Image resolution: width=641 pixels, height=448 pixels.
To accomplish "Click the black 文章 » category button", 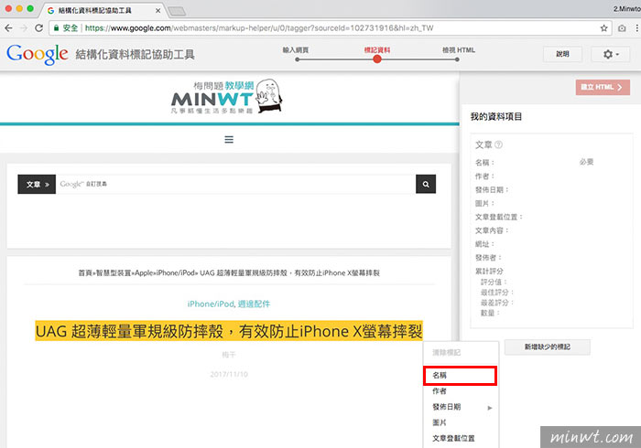I will point(37,185).
